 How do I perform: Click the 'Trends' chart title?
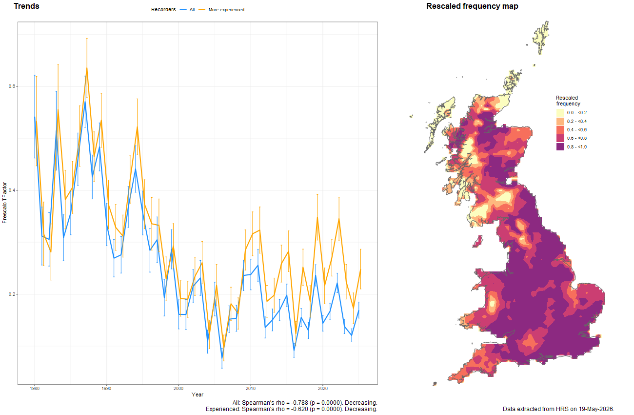tap(26, 6)
